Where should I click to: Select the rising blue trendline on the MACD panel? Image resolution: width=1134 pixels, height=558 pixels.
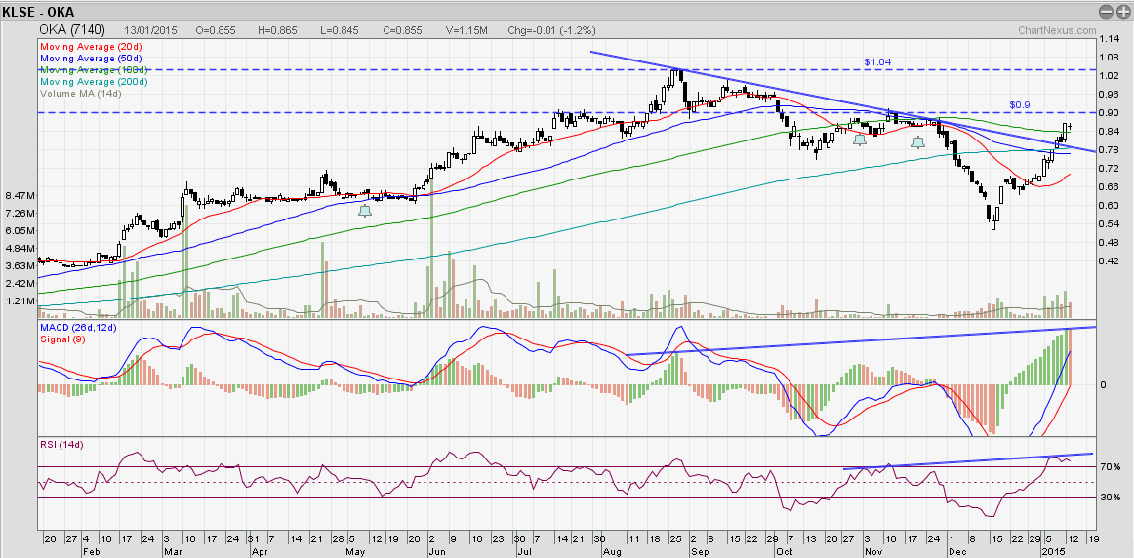click(861, 340)
